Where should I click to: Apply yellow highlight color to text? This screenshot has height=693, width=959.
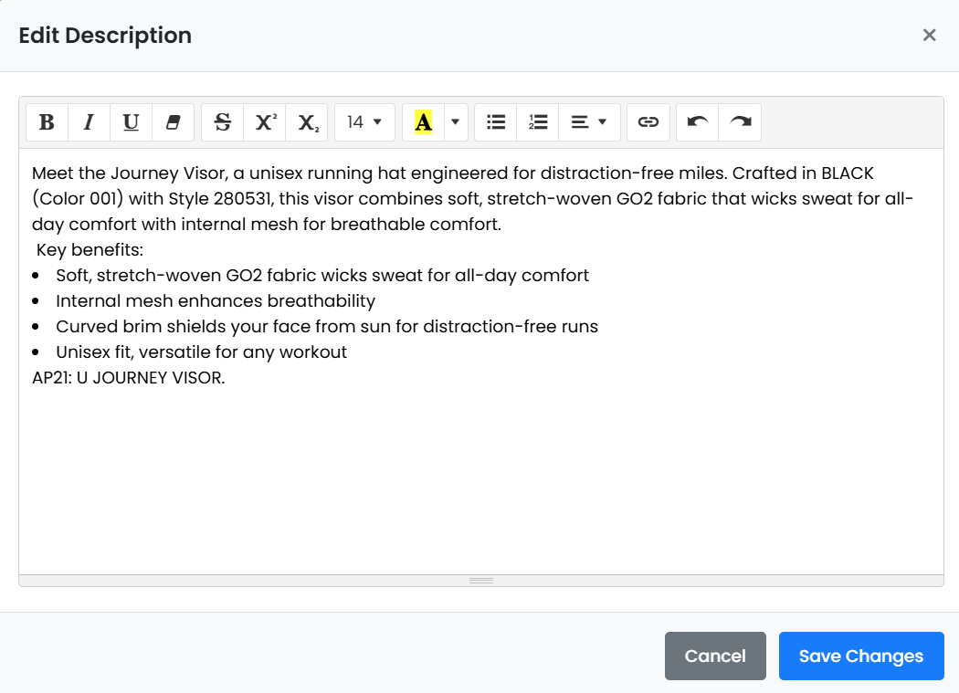coord(423,122)
